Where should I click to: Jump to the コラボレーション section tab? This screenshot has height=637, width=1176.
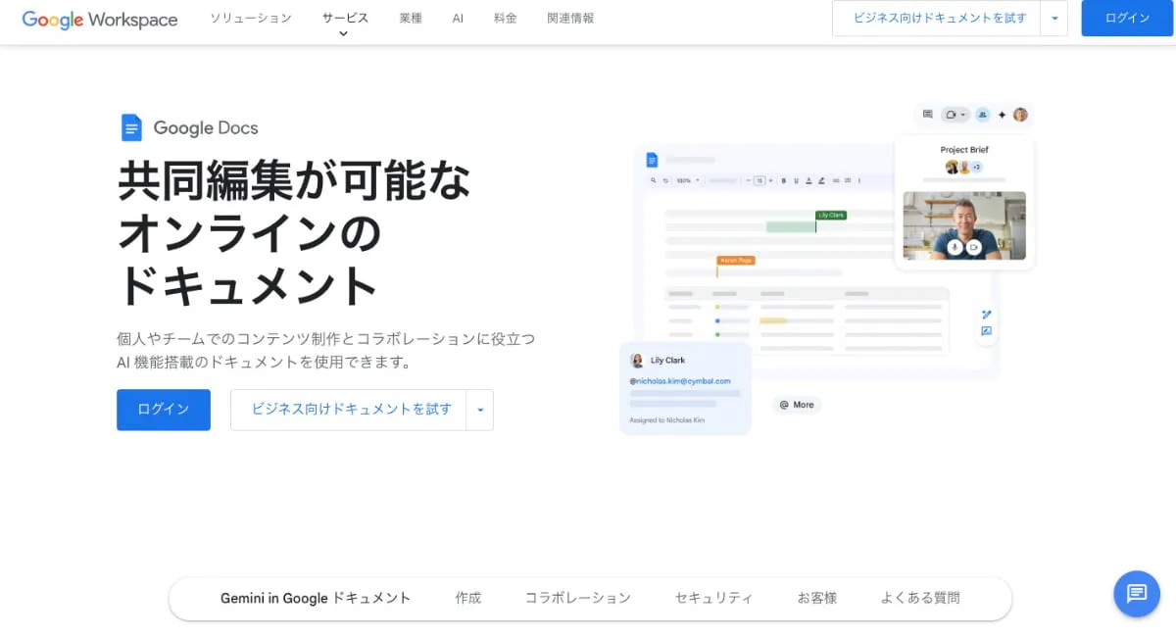578,598
